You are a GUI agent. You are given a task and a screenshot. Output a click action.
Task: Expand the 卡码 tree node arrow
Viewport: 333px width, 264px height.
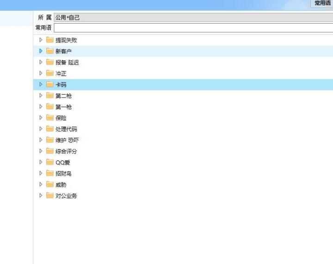pyautogui.click(x=41, y=85)
